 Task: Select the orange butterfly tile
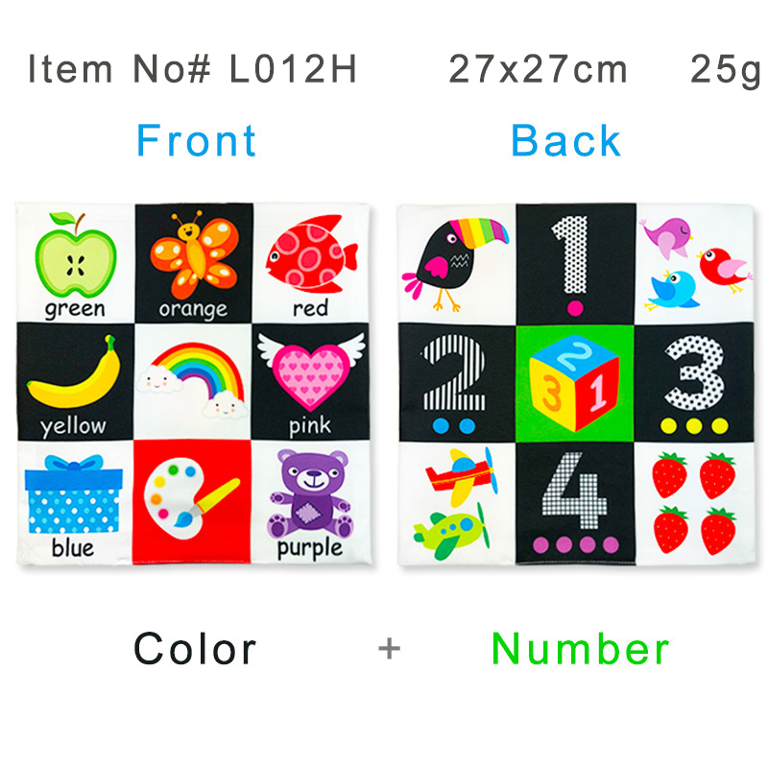point(194,263)
